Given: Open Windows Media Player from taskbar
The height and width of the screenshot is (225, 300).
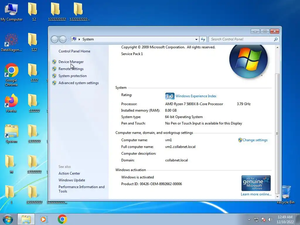Looking at the screenshot, I should click(44, 219).
